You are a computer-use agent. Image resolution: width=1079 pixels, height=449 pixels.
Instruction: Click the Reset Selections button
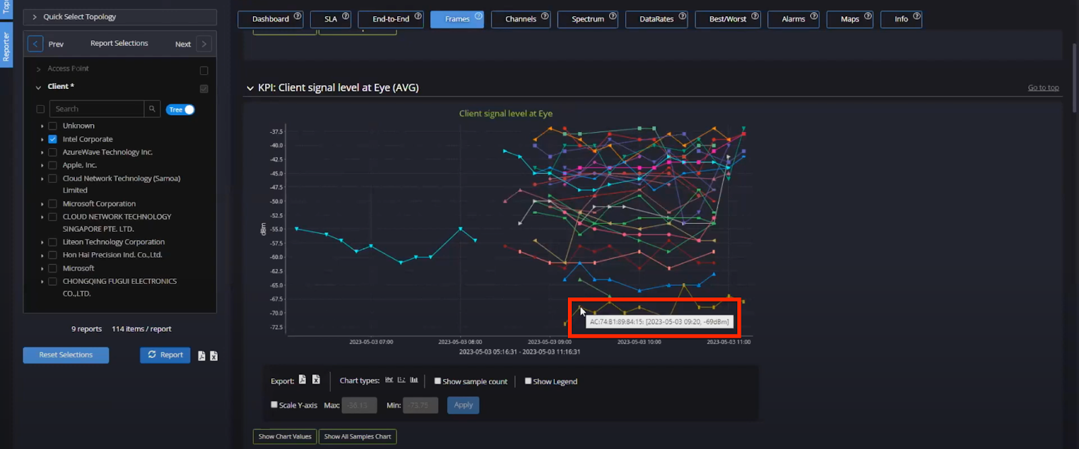pos(66,355)
